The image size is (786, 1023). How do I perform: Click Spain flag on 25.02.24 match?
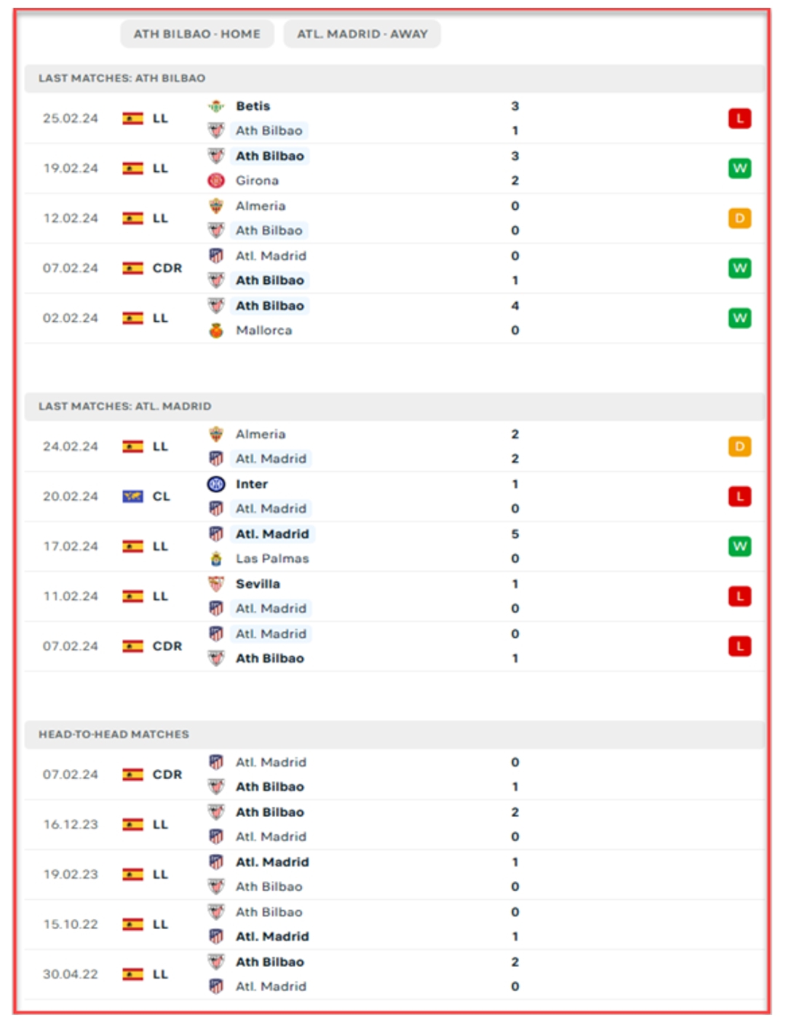[132, 119]
